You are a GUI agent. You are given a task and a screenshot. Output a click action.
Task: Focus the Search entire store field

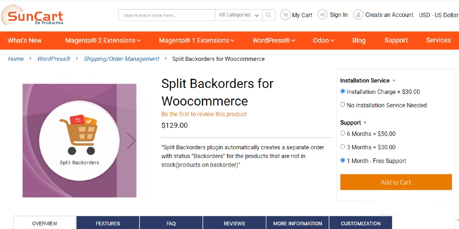[167, 15]
